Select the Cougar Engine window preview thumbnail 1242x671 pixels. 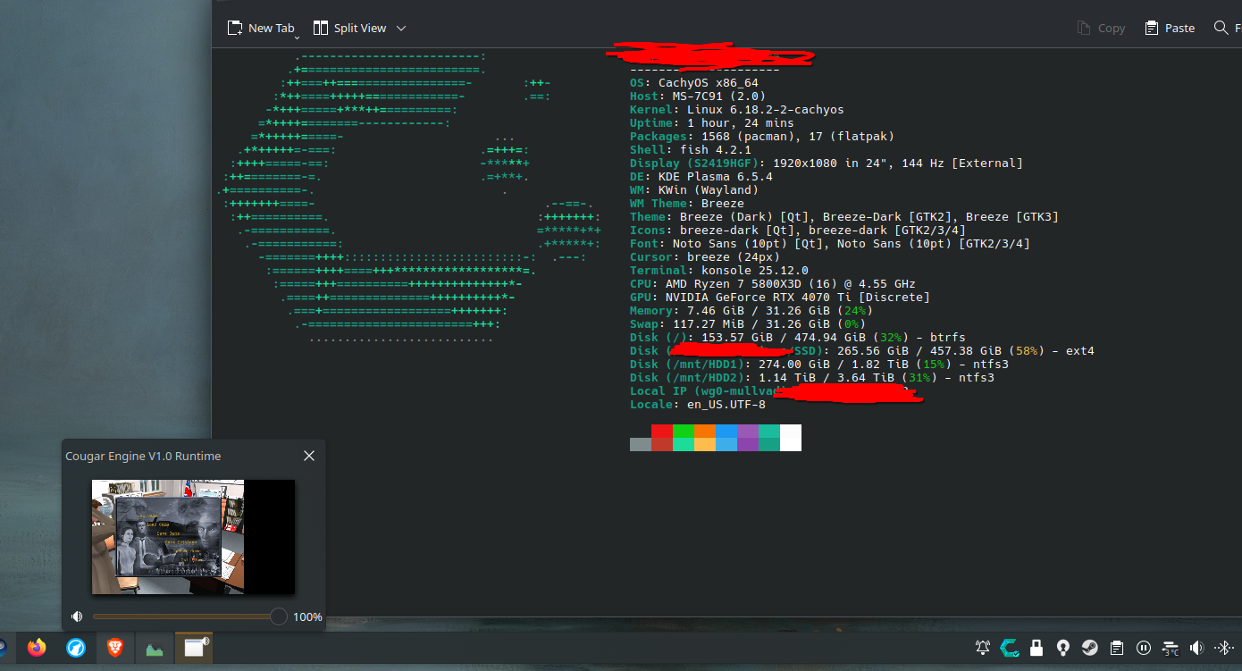pos(193,537)
